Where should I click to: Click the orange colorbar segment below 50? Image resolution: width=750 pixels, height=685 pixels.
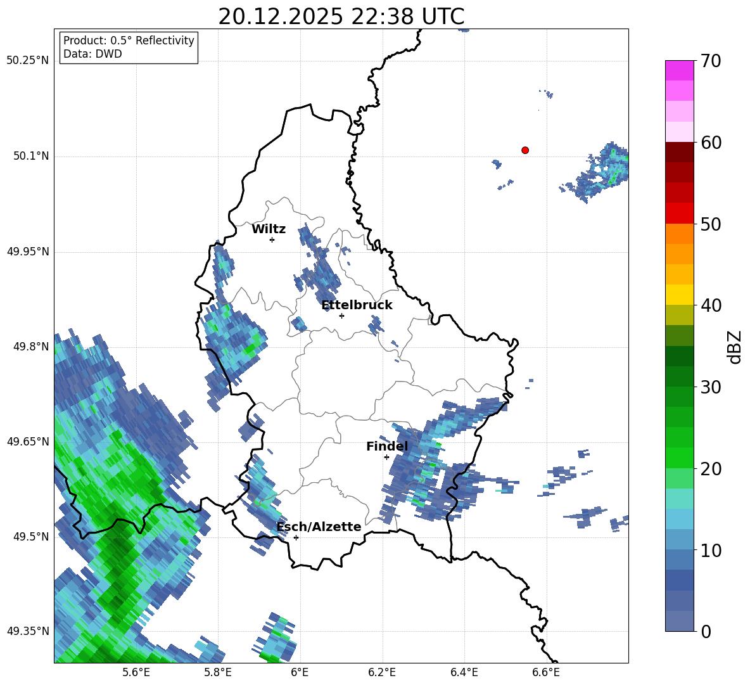click(680, 233)
